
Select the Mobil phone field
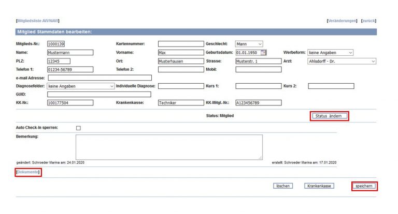(258, 69)
